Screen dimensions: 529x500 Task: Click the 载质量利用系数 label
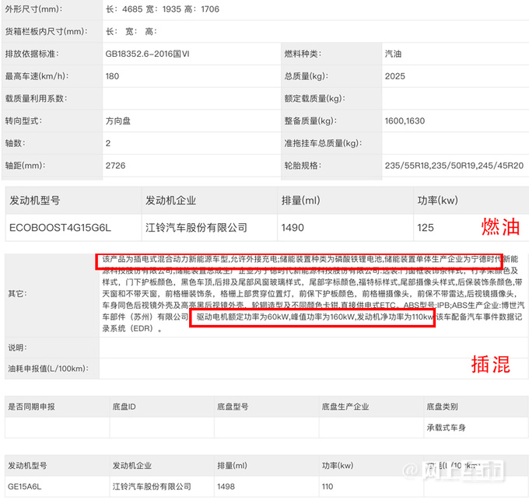[x=36, y=99]
